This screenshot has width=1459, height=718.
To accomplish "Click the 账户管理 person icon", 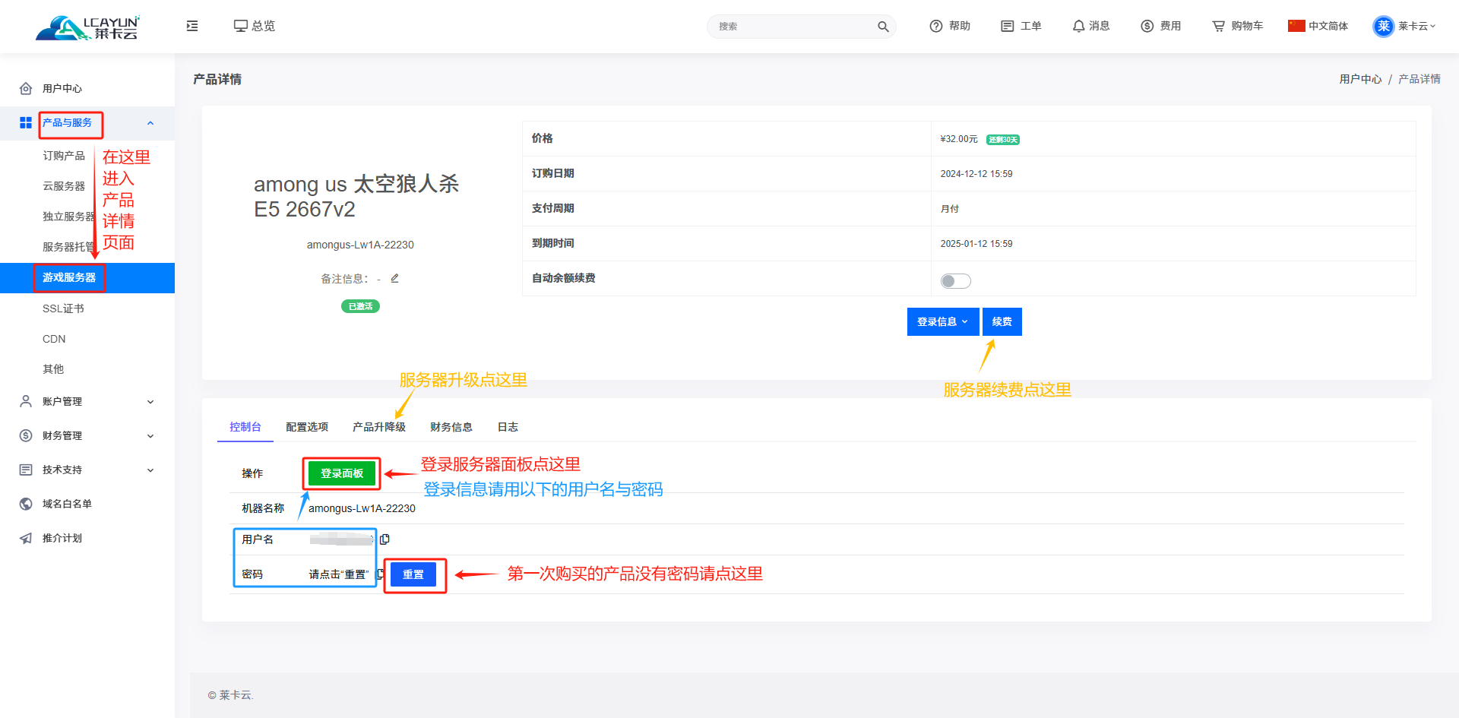I will [26, 401].
